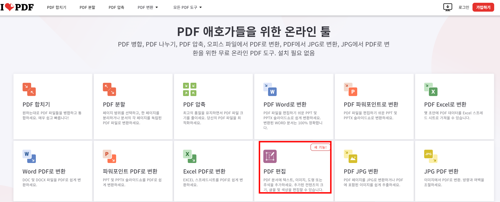Open the PDF Word로 변환 title

(285, 104)
